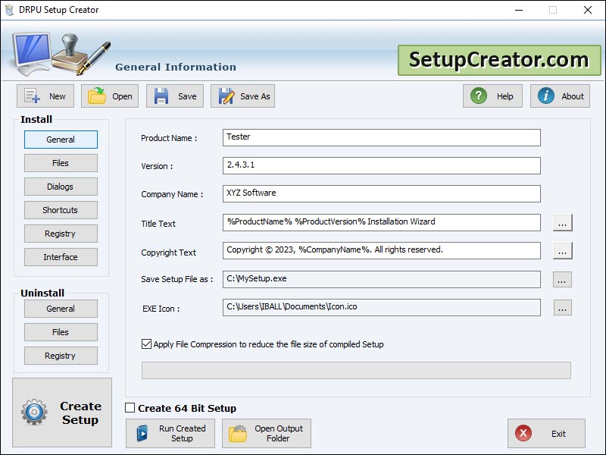Open the Shortcuts section
This screenshot has width=606, height=455.
61,210
